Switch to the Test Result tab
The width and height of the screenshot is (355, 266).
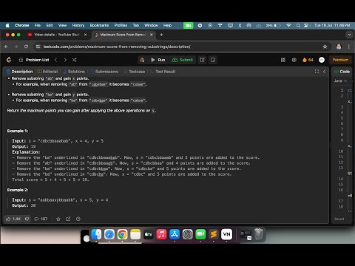pyautogui.click(x=163, y=72)
